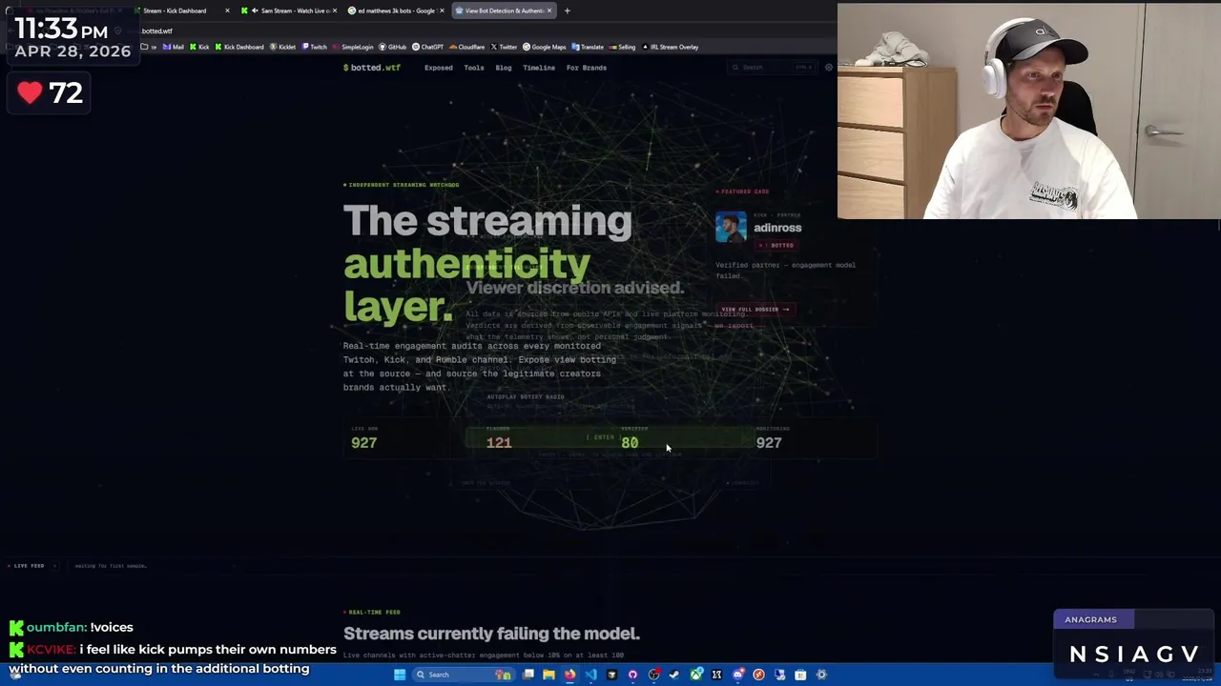Screen dimensions: 1221x686
Task: Switch to Firefox on the taskbar
Action: (x=569, y=675)
